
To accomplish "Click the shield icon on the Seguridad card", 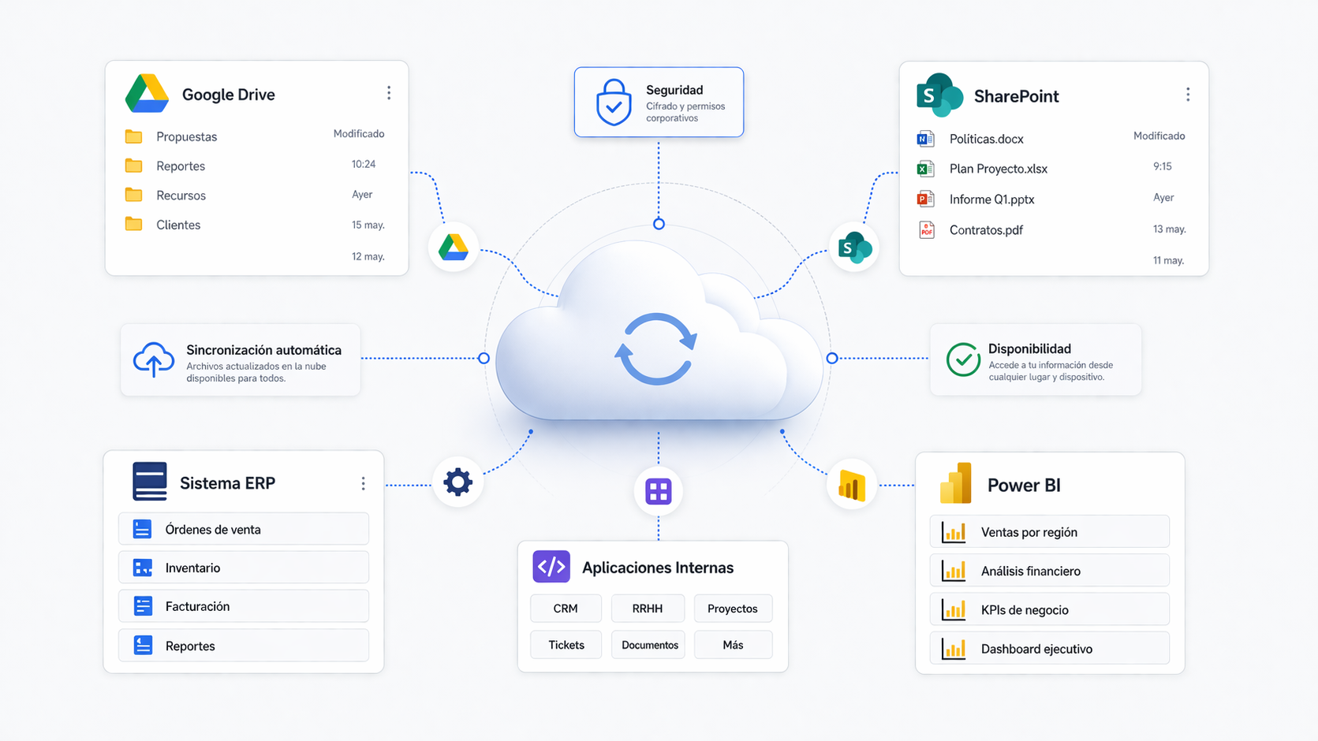I will pyautogui.click(x=614, y=102).
